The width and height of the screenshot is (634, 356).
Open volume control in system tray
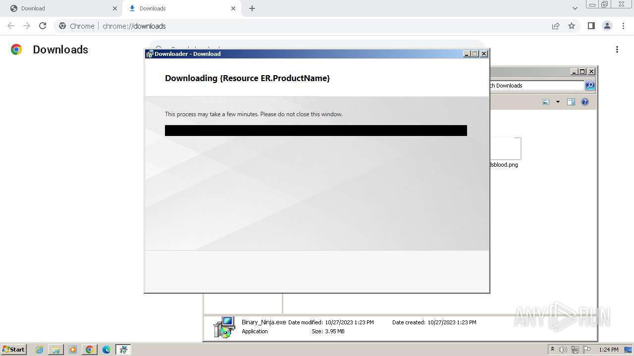coord(563,350)
